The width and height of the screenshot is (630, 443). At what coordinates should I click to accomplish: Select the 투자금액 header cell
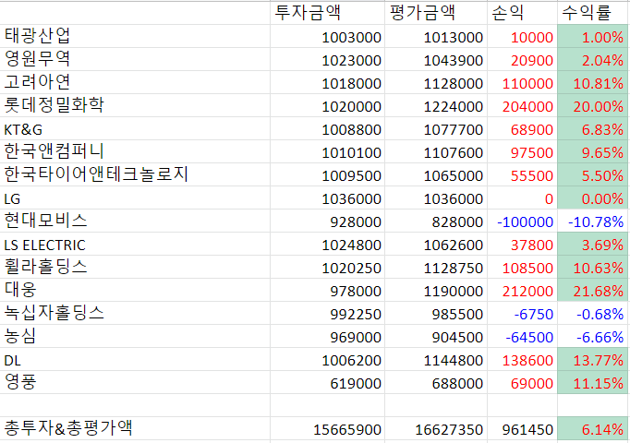(x=327, y=13)
